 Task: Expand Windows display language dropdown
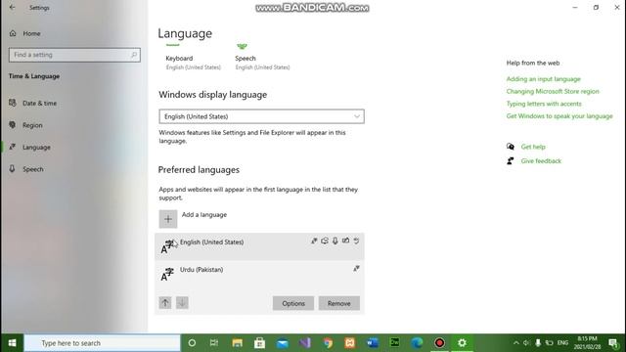[x=261, y=116]
